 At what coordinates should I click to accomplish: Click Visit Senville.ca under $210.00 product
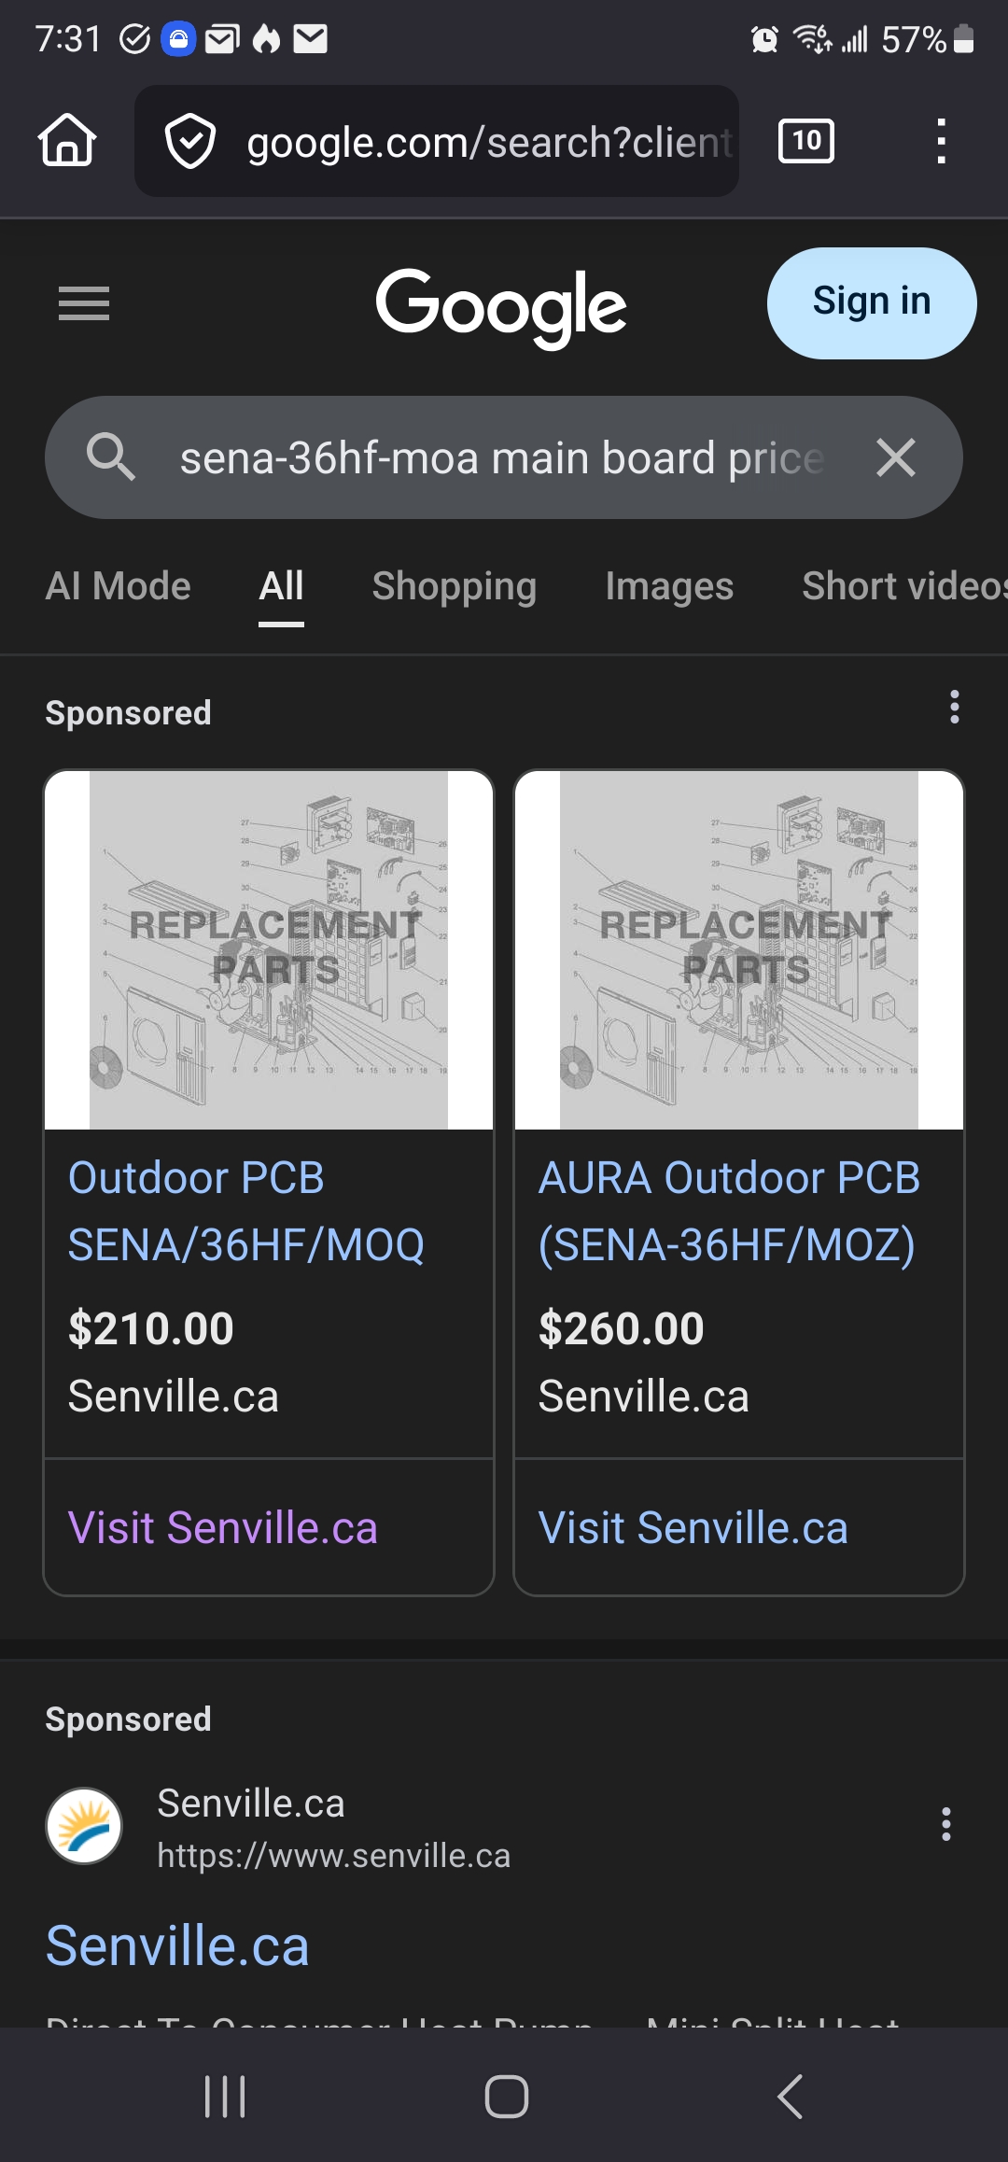(223, 1528)
